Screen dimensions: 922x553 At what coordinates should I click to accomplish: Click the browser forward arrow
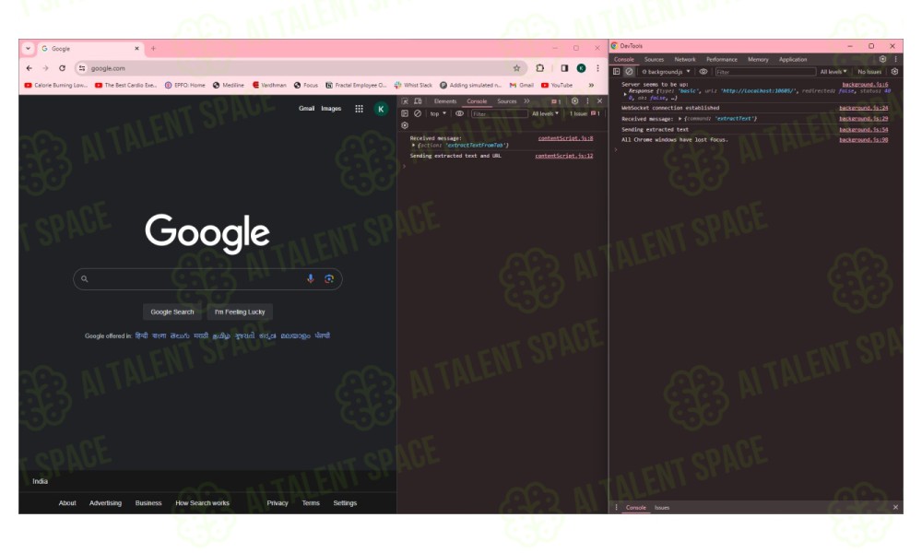click(x=45, y=68)
